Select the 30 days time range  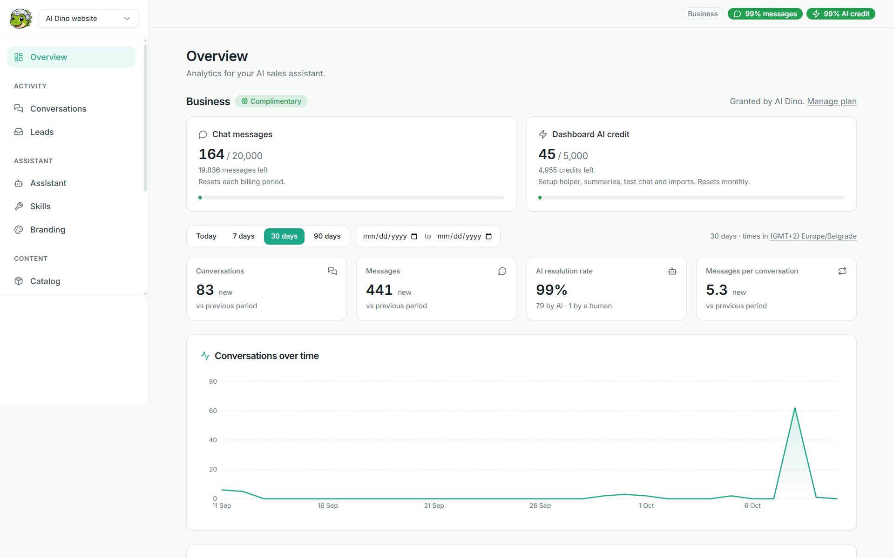(x=284, y=236)
